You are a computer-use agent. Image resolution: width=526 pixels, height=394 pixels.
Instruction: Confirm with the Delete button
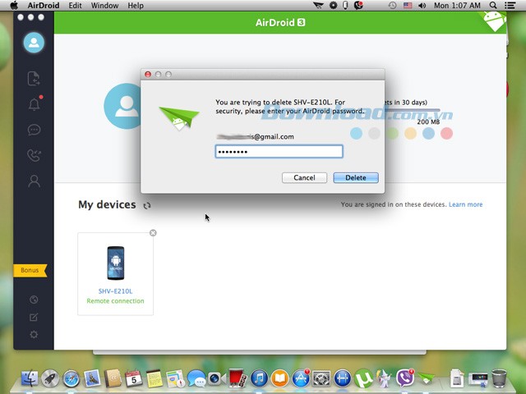click(x=355, y=177)
